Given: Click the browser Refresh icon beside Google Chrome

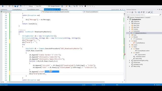Looking at the screenshot, I should (62, 6).
